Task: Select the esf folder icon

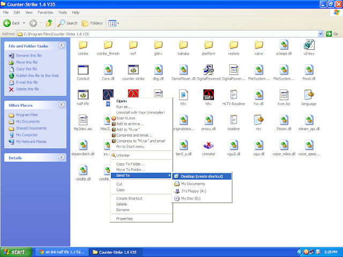Action: 133,45
